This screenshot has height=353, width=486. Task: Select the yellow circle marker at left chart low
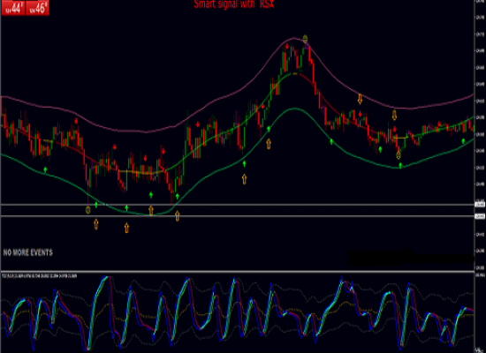pos(88,210)
